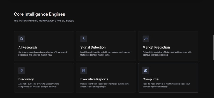
Task: Select the Comp Intel heading
Action: click(151, 79)
